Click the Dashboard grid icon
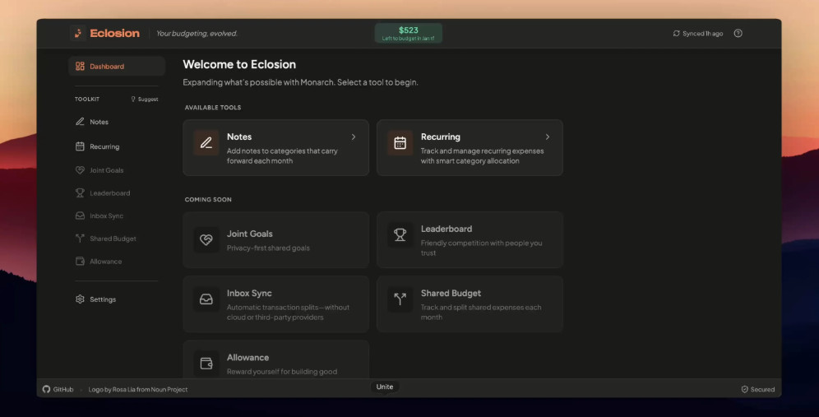Viewport: 819px width, 417px height. pyautogui.click(x=80, y=67)
